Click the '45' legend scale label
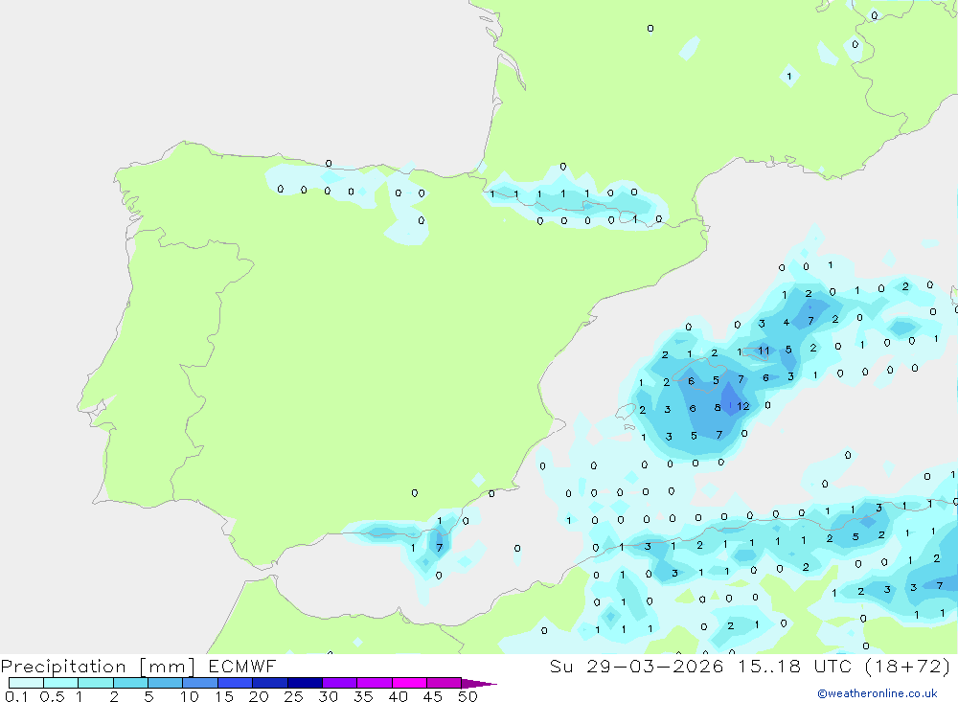Image resolution: width=958 pixels, height=702 pixels. (x=433, y=696)
